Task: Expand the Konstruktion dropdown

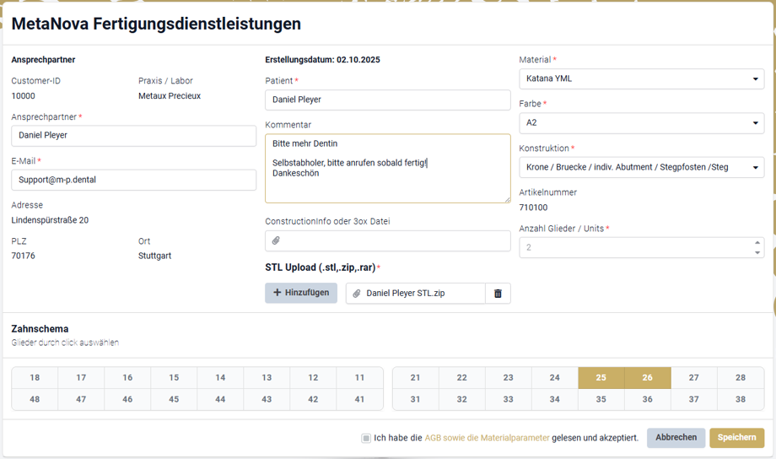Action: click(641, 167)
